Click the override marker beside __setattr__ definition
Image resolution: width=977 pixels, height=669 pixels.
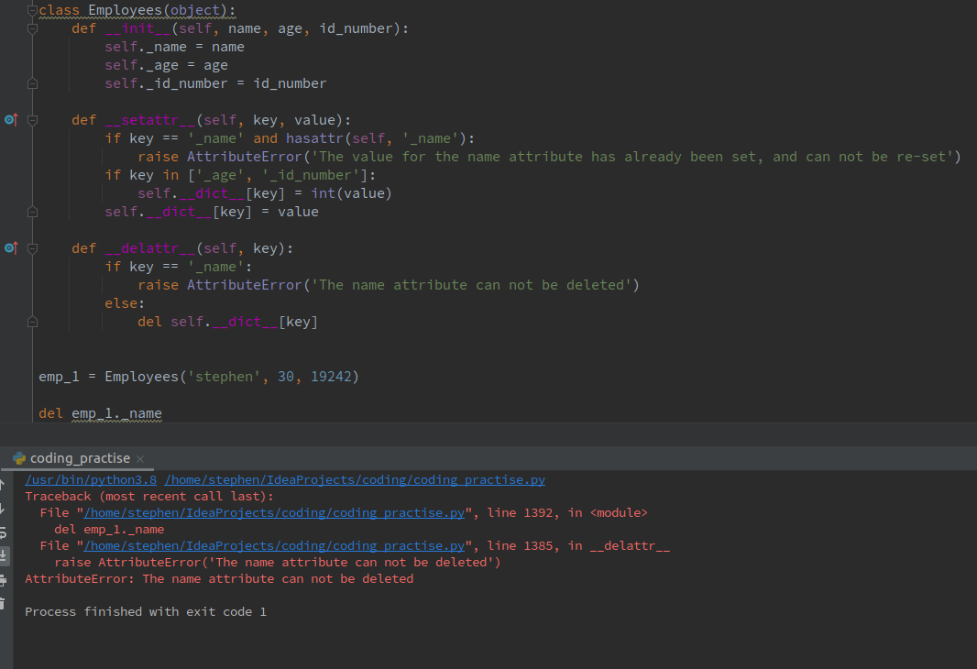[x=11, y=120]
